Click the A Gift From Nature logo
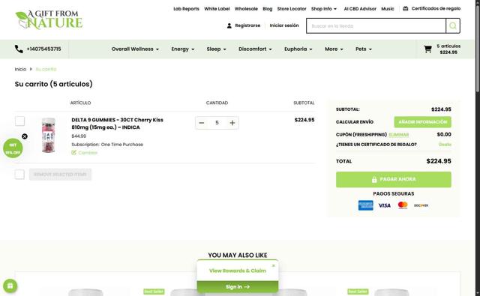Image resolution: width=480 pixels, height=296 pixels. (x=49, y=20)
